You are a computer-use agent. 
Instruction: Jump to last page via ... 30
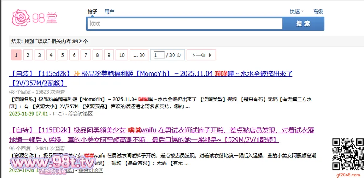(x=139, y=55)
